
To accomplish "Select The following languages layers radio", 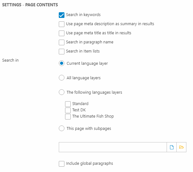I will point(62,92).
